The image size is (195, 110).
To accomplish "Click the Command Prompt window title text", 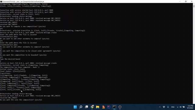I will tap(23, 2).
